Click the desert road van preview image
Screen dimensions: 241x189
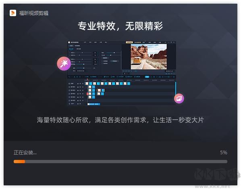point(149,57)
